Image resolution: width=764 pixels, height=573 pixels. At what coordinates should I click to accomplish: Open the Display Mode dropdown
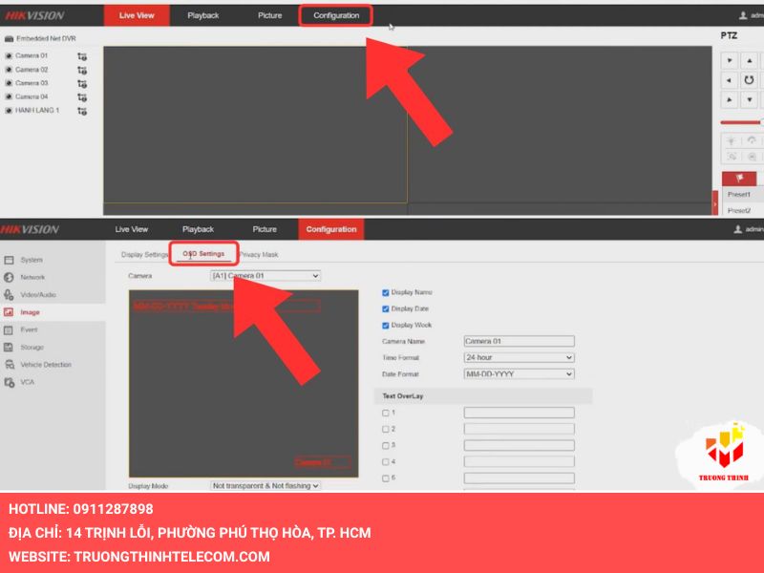click(x=265, y=486)
